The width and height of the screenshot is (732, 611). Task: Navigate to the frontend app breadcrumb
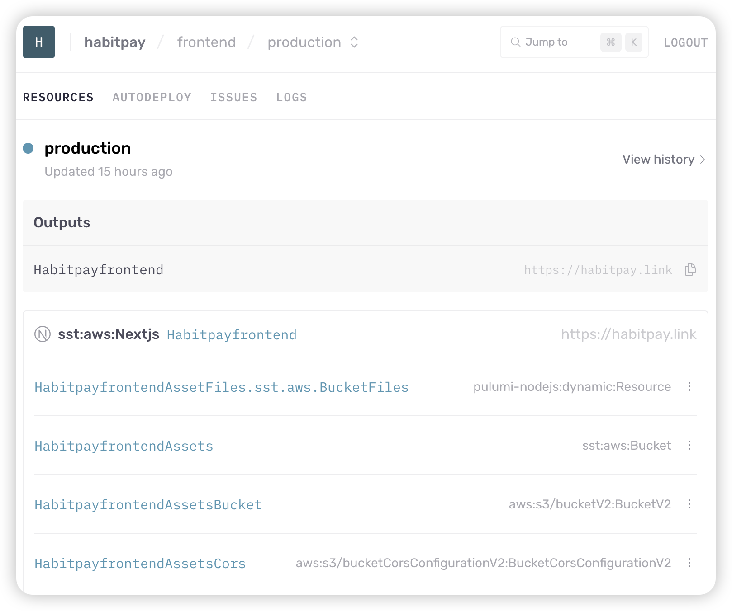[x=206, y=42]
